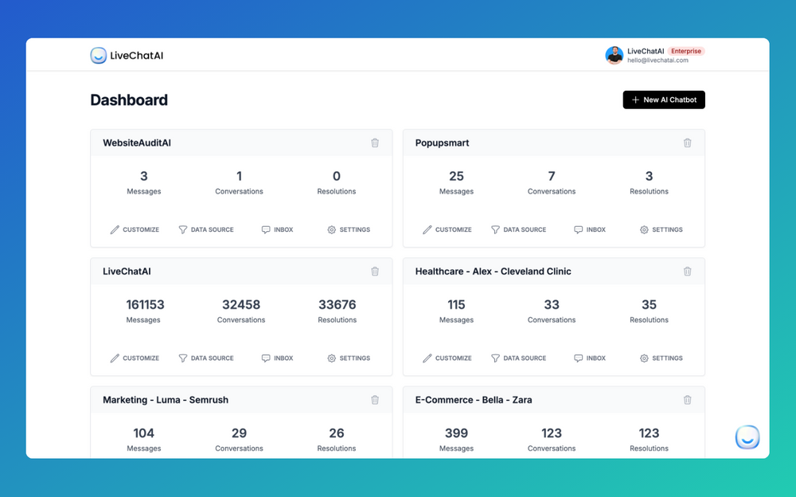Screen dimensions: 796x497
Task: Delete the Popupsmart chatbot
Action: (x=688, y=143)
